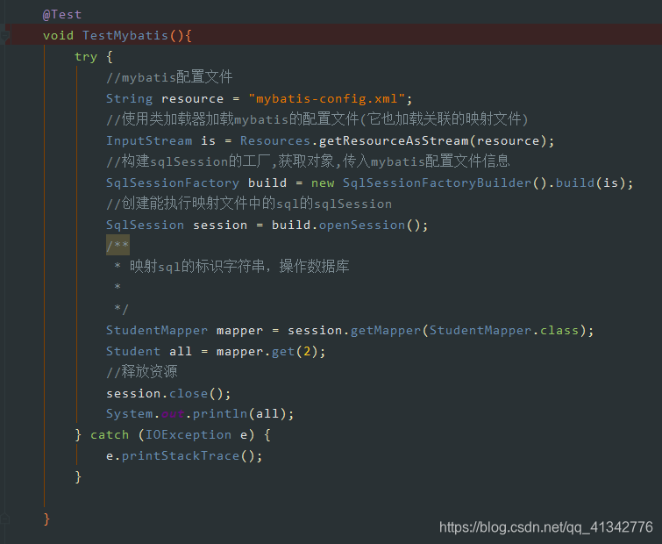Click mapper.get method call

[x=283, y=351]
